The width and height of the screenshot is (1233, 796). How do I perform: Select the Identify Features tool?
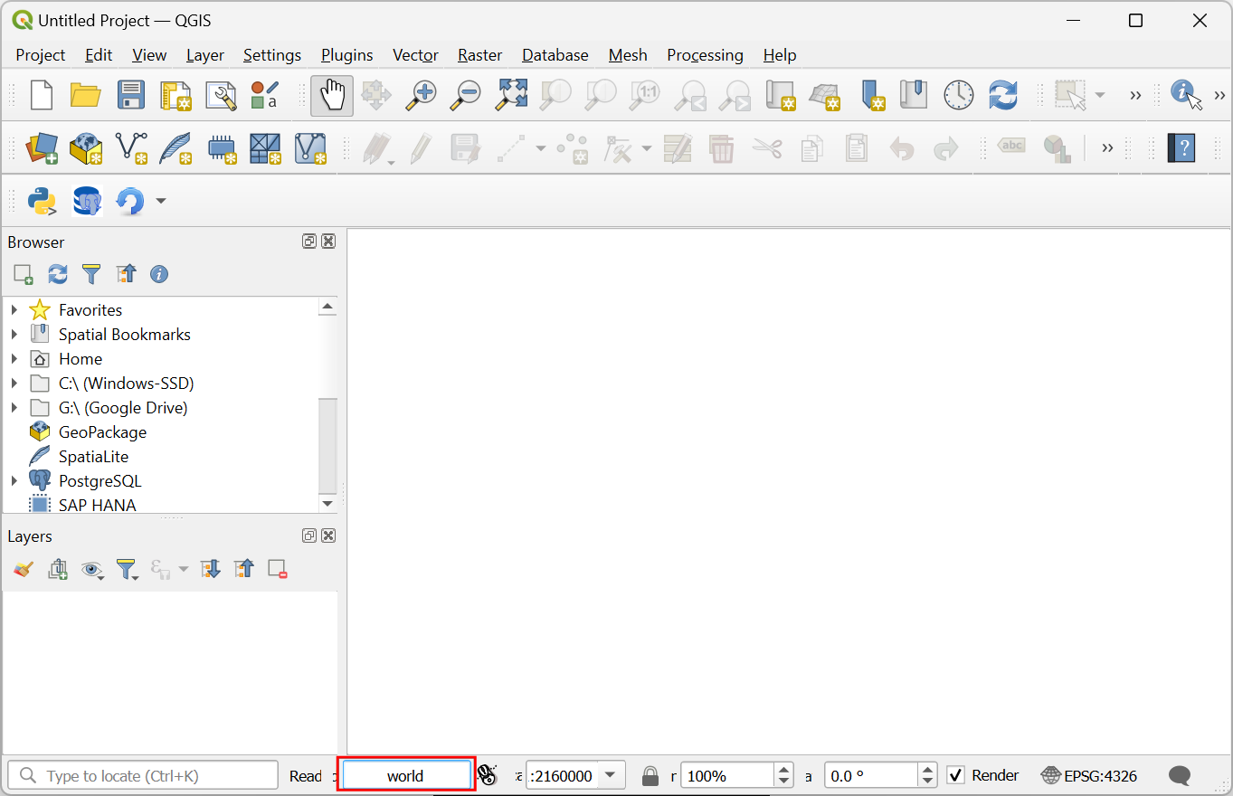(1185, 95)
